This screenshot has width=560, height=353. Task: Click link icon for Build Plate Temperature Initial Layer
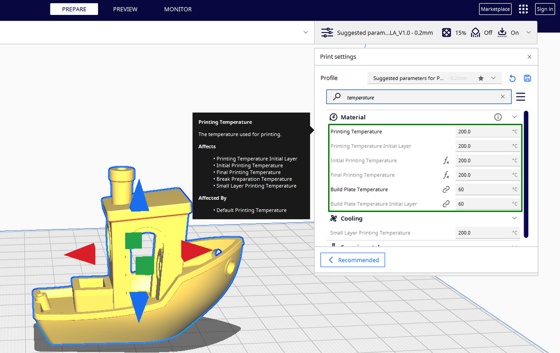446,204
